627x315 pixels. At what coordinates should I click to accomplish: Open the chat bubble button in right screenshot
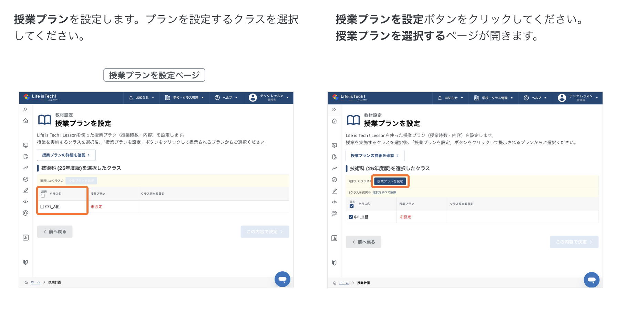pyautogui.click(x=592, y=280)
